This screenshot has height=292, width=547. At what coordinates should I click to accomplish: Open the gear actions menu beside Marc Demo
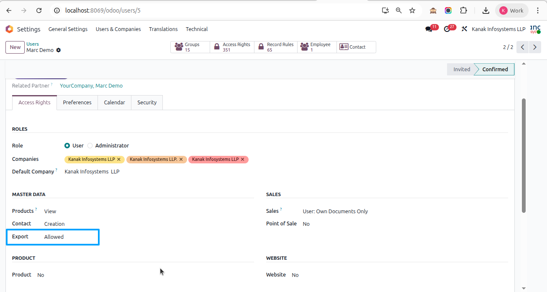pyautogui.click(x=59, y=50)
